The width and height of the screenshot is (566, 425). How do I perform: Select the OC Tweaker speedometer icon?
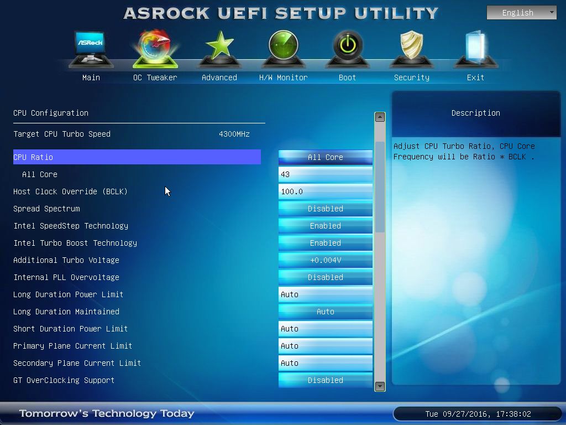point(155,49)
